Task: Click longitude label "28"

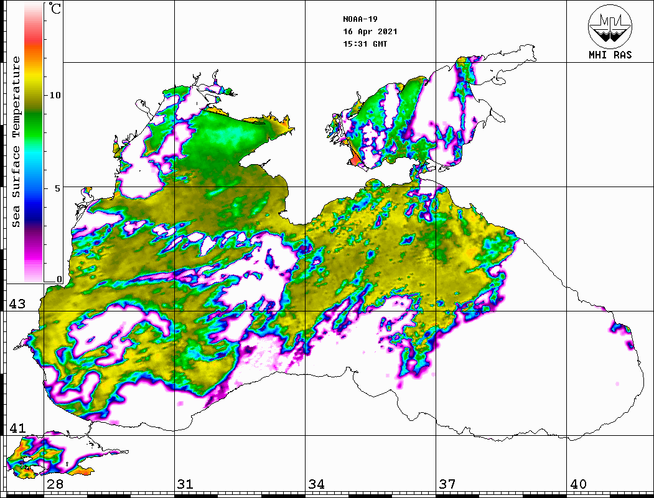Action: (55, 484)
